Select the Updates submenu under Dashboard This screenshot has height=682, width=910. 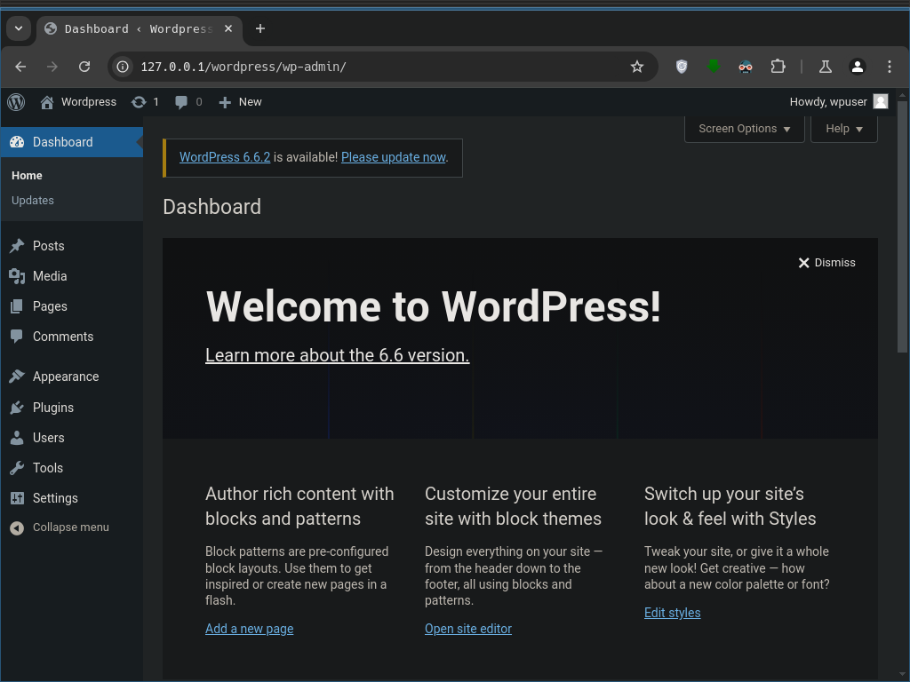pyautogui.click(x=33, y=201)
